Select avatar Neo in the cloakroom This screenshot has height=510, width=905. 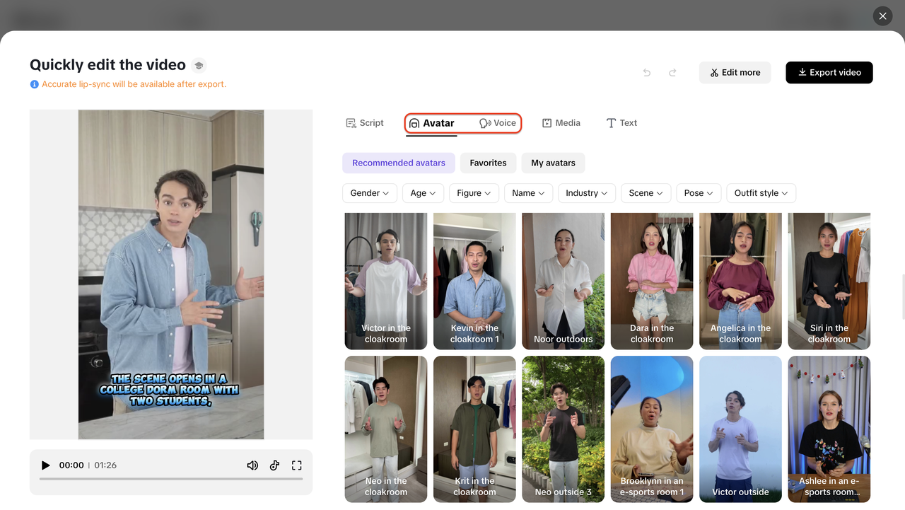[x=386, y=429]
